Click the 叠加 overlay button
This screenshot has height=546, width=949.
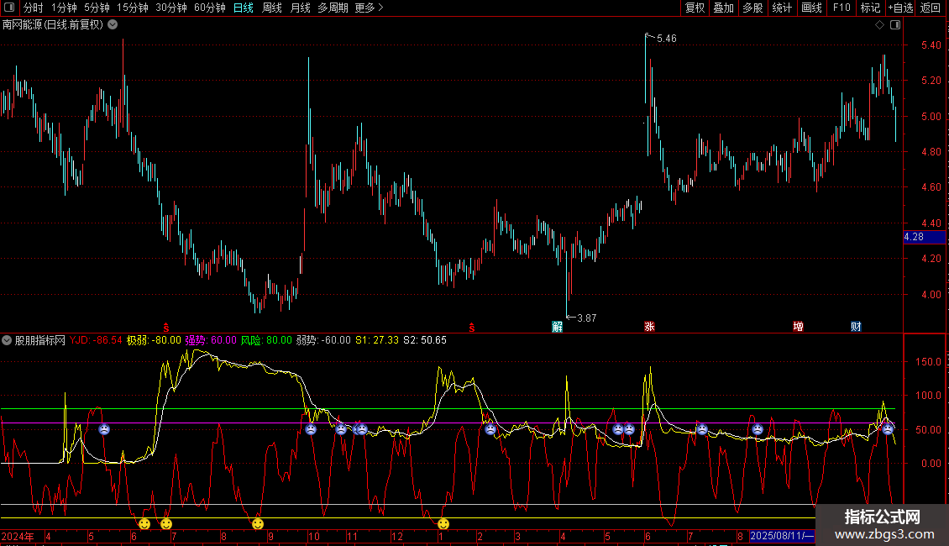[724, 8]
